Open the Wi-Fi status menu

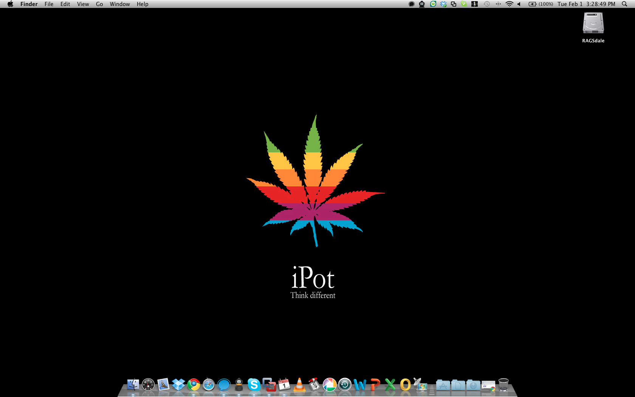(510, 4)
